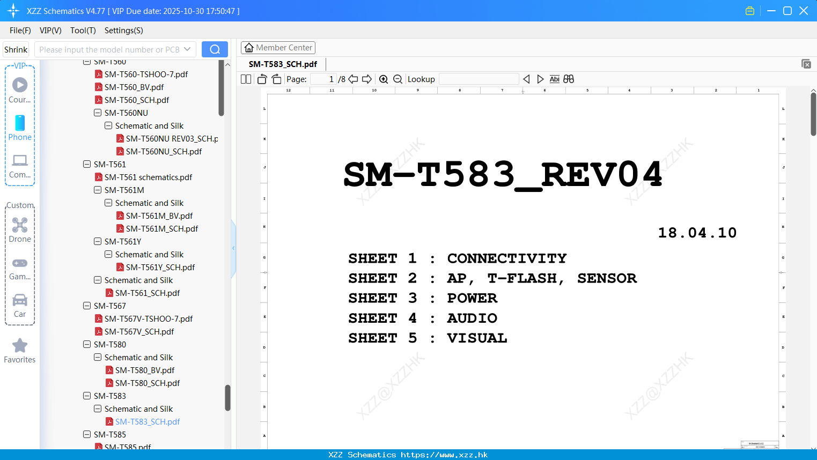Click the XZZ website link at bottom
The height and width of the screenshot is (460, 817).
tap(444, 455)
